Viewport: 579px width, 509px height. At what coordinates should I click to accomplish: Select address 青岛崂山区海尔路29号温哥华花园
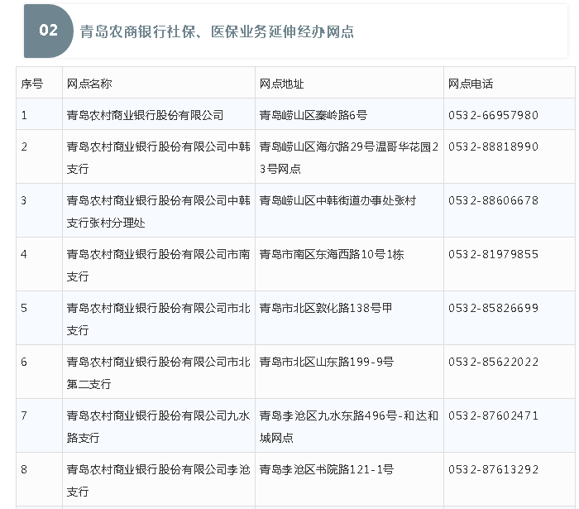pyautogui.click(x=349, y=158)
